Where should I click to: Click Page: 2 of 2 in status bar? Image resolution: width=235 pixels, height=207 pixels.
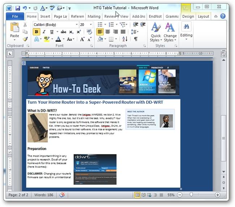18,195
